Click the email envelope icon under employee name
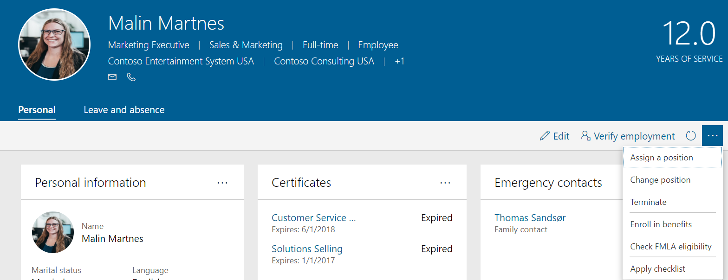This screenshot has height=280, width=728. (x=112, y=77)
